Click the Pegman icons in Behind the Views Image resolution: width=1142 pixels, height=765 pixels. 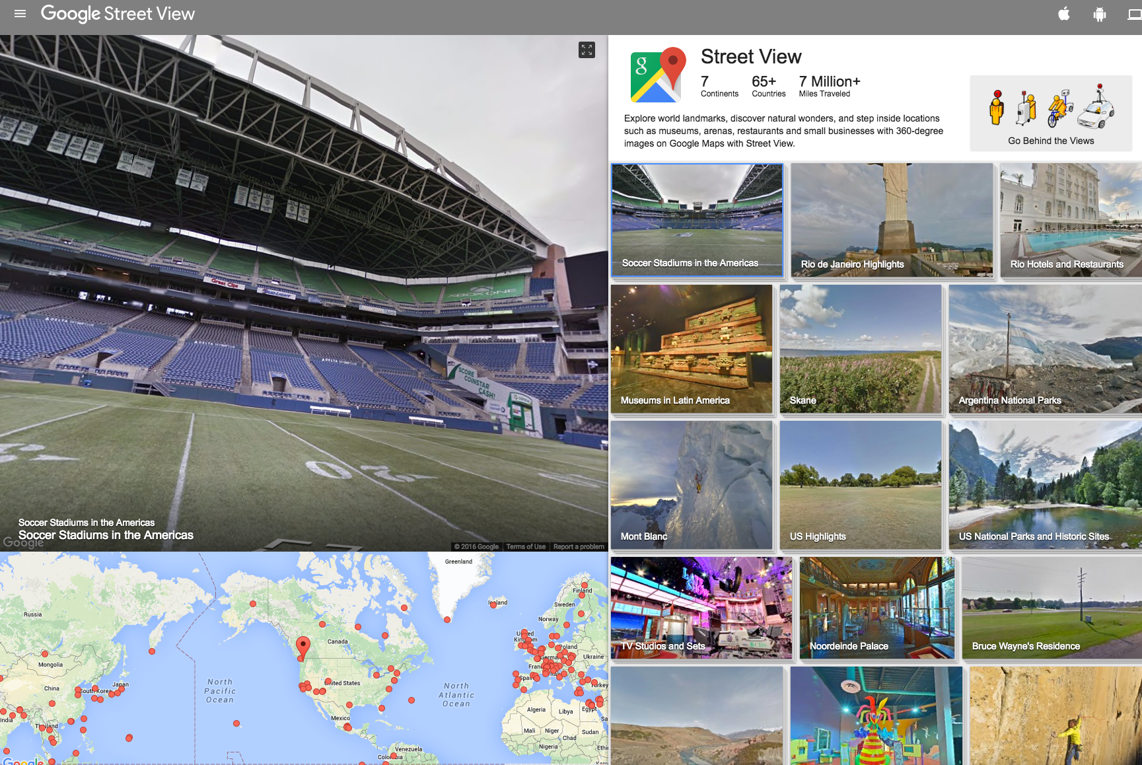coord(1051,107)
